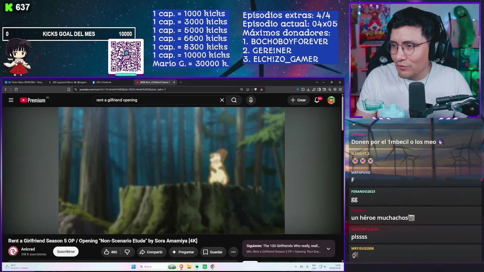Viewport: 484px width, 272px height.
Task: Open the YouTube hamburger guide menu
Action: coord(11,100)
